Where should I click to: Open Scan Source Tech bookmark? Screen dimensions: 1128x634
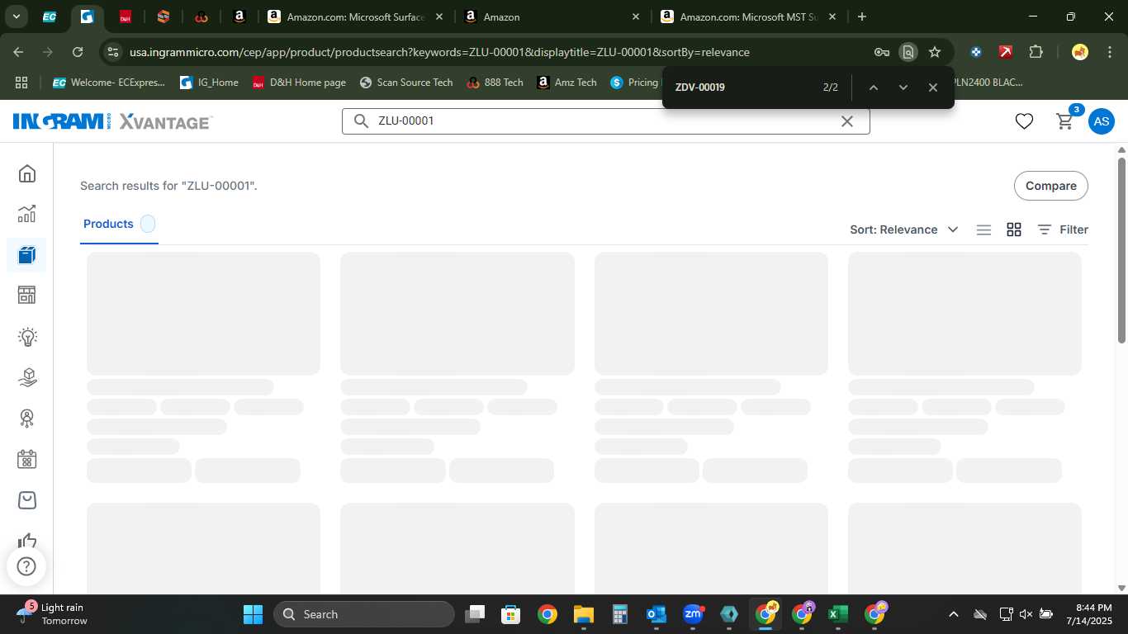[406, 83]
